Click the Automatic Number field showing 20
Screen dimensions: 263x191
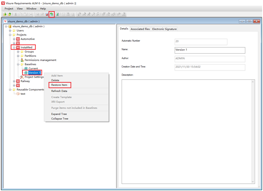201,42
